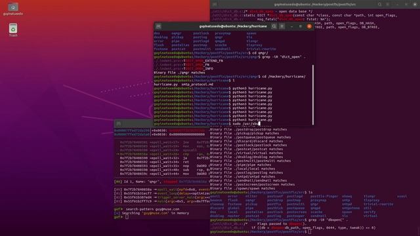Click 'Binary file ./virtual/virtual matches' line
The width and height of the screenshot is (420, 236).
pyautogui.click(x=247, y=153)
